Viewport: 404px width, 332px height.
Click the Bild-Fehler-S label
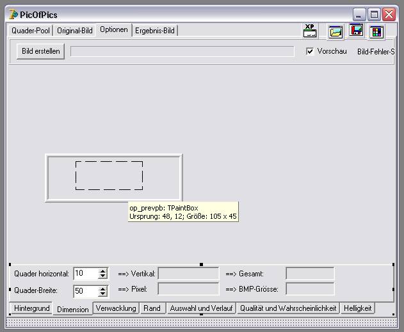(376, 52)
